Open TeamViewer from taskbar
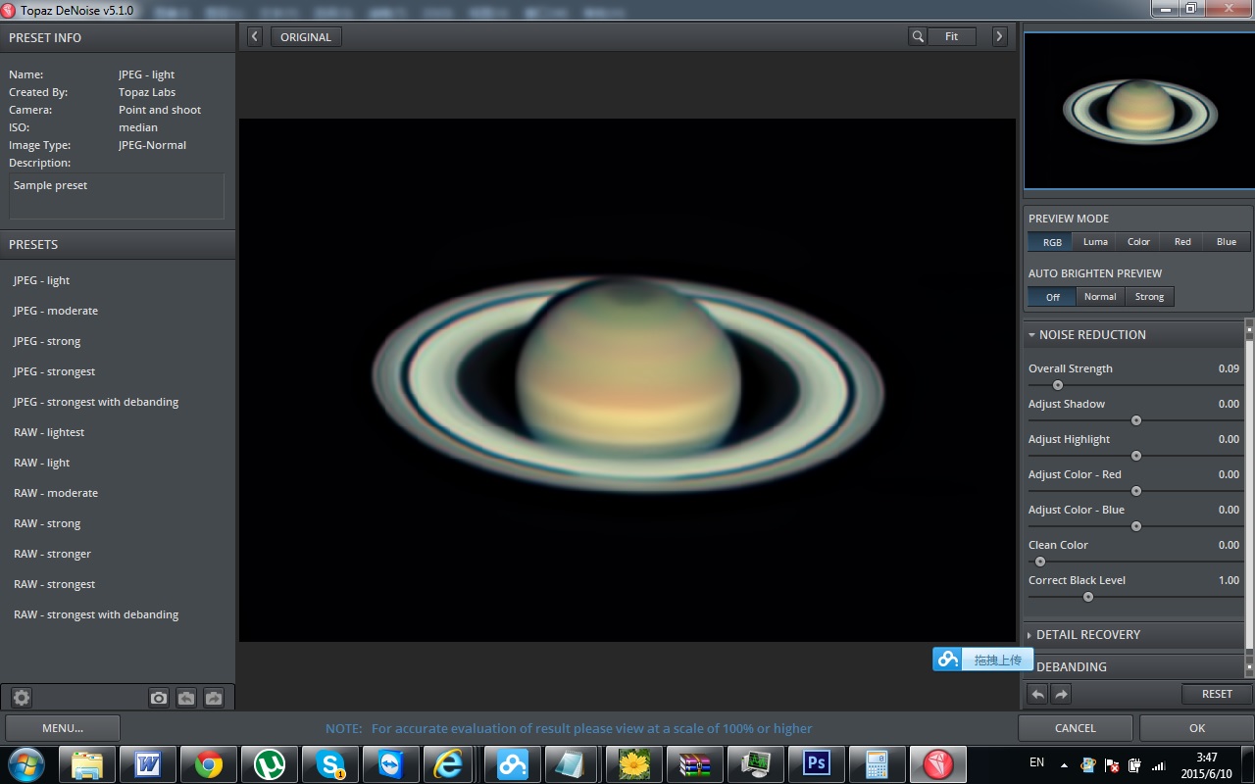Screen dimensions: 1255x784 [390, 763]
